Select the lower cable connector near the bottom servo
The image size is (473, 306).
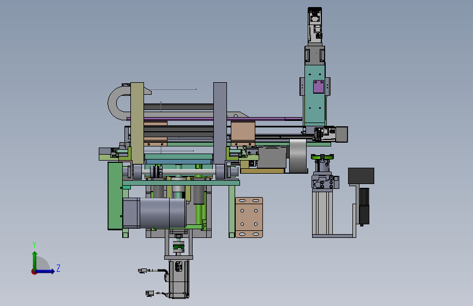click(x=149, y=293)
